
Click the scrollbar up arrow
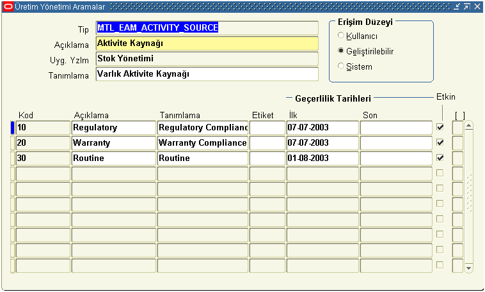(468, 125)
